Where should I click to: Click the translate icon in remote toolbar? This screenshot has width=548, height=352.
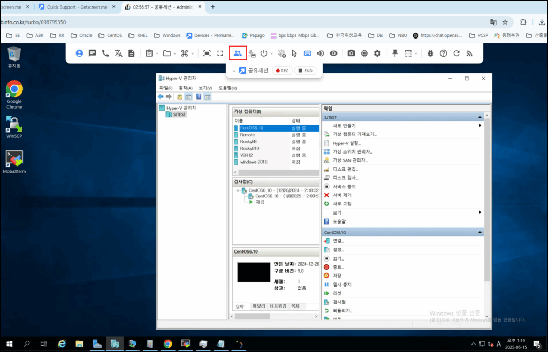pyautogui.click(x=118, y=53)
